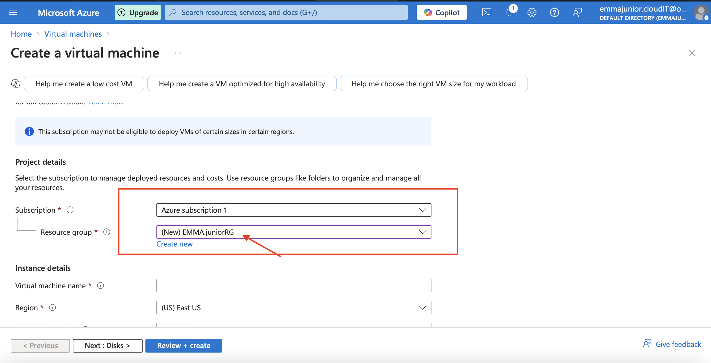The height and width of the screenshot is (363, 711).
Task: Open the Region dropdown
Action: (x=294, y=307)
